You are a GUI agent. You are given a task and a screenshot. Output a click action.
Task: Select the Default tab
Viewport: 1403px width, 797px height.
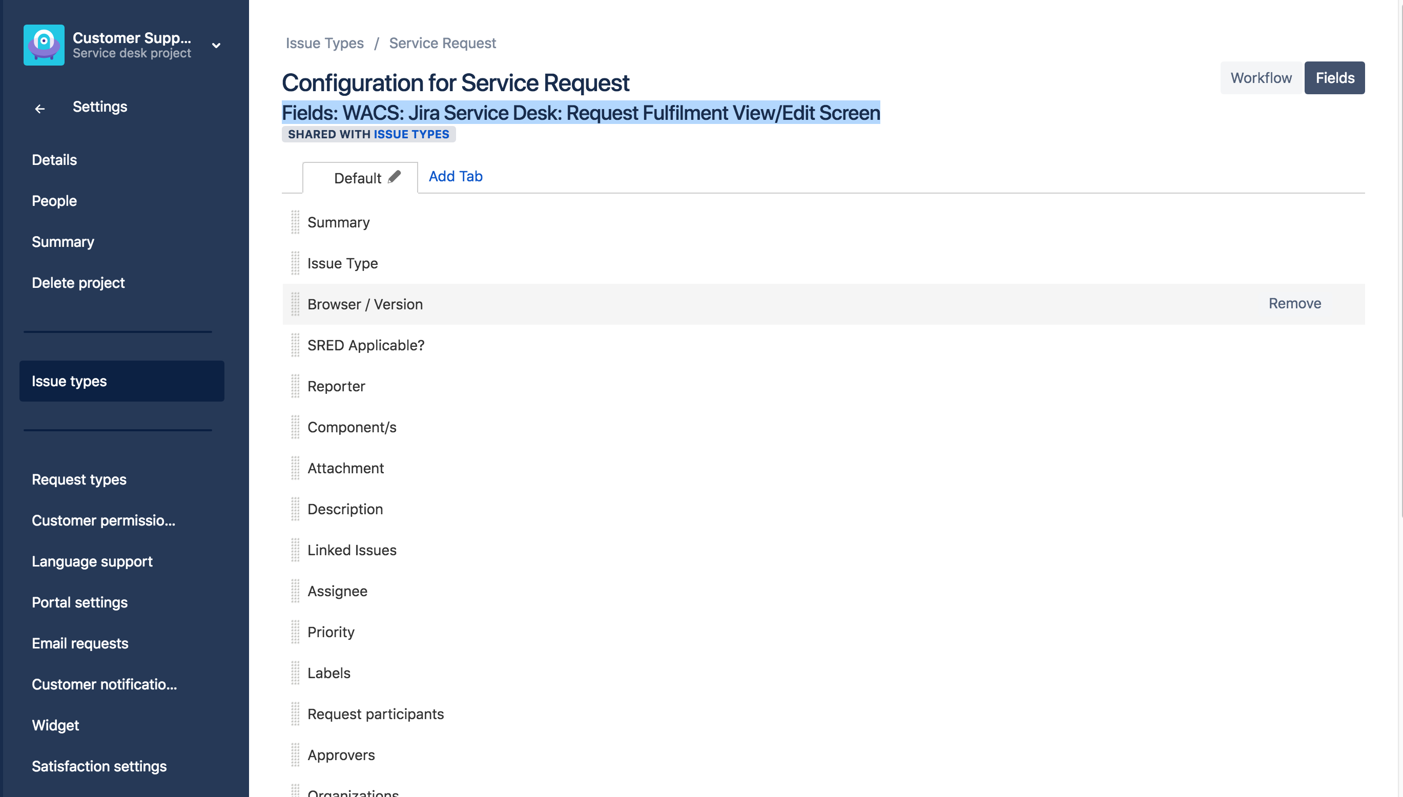[357, 178]
